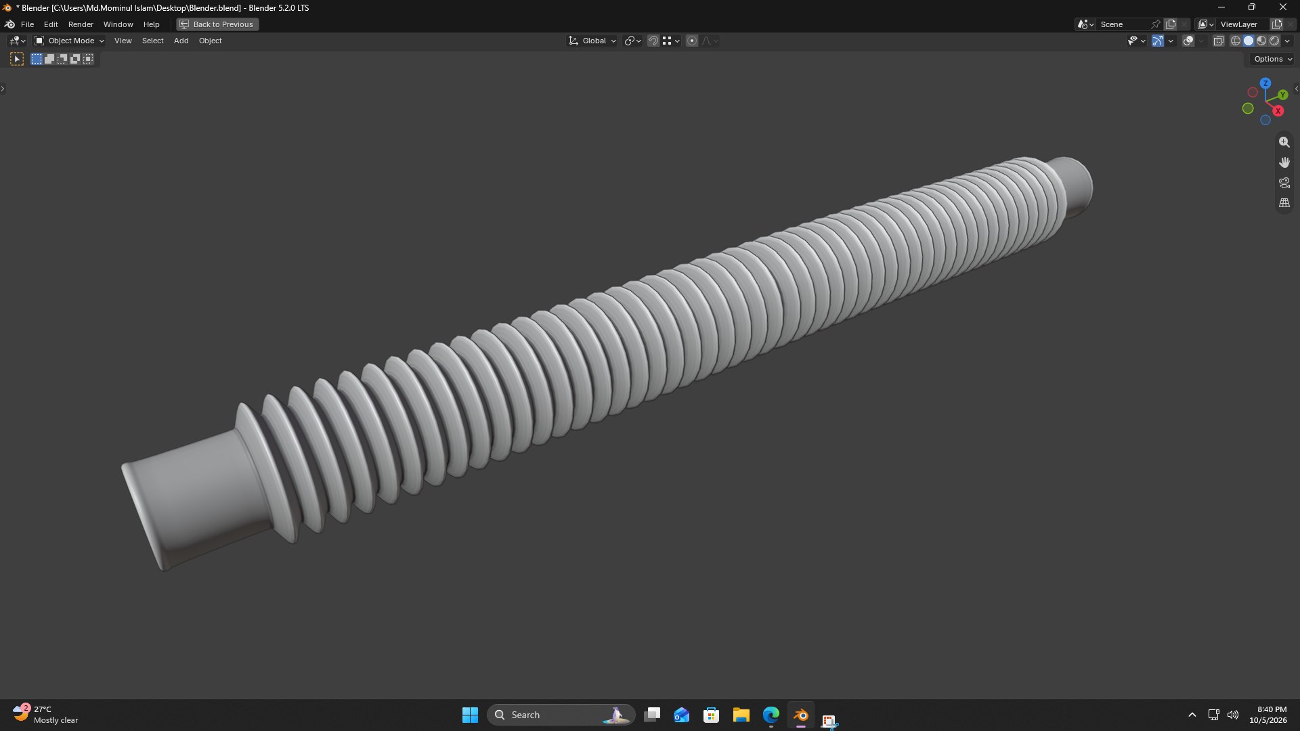Image resolution: width=1300 pixels, height=731 pixels.
Task: Toggle X-Ray mode icon
Action: (x=1218, y=41)
